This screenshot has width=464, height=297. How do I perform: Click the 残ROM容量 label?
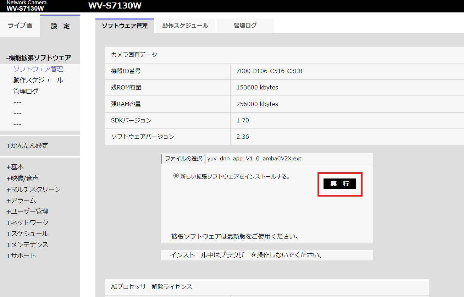point(126,87)
